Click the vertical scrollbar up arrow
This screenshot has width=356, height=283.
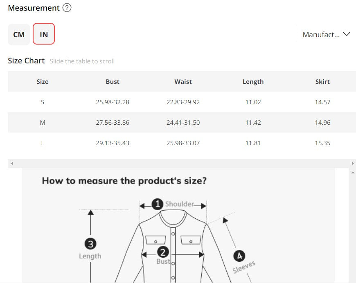353,173
